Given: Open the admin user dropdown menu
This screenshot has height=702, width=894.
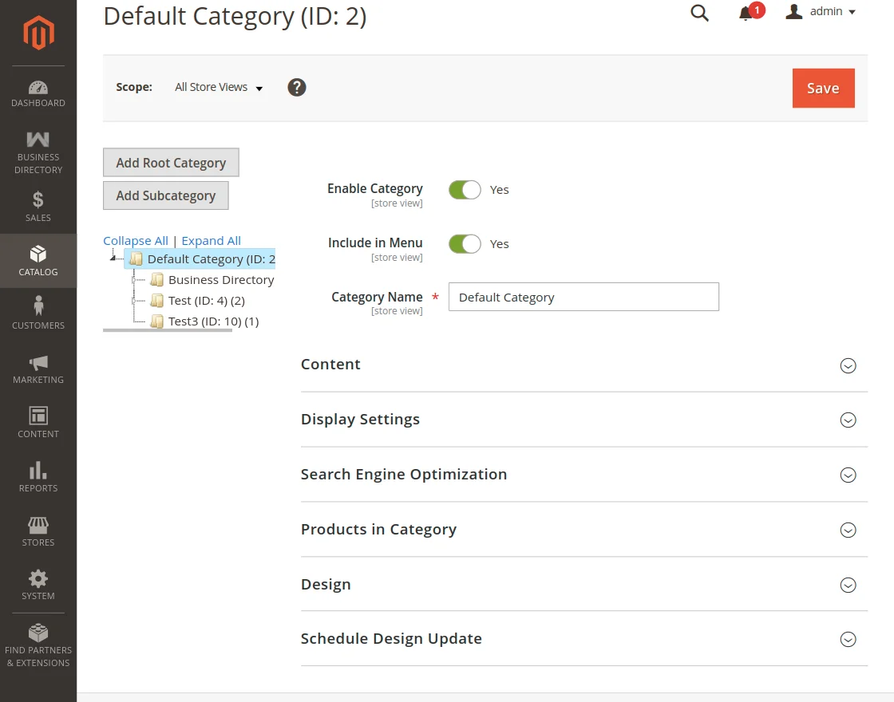Looking at the screenshot, I should (821, 11).
